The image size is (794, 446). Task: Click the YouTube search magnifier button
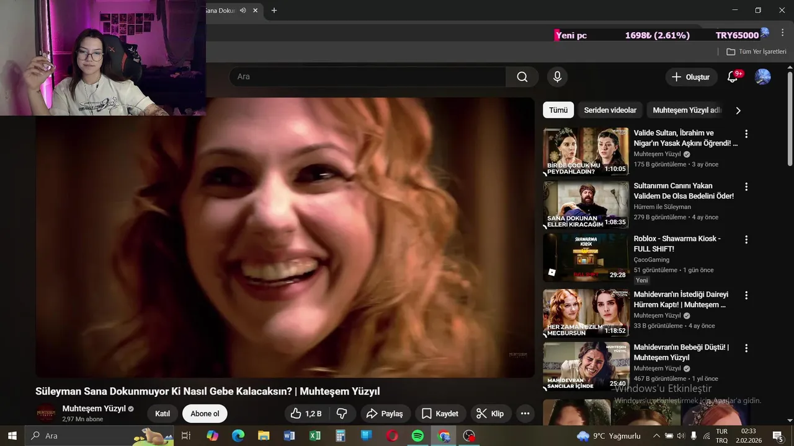pyautogui.click(x=522, y=77)
